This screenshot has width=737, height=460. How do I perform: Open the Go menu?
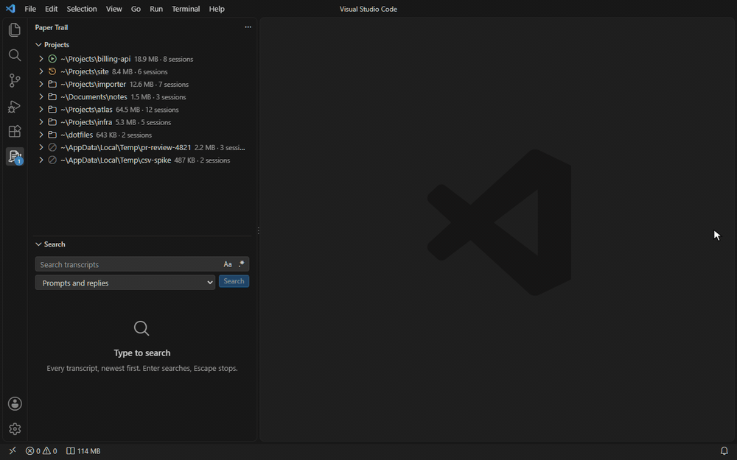click(x=136, y=9)
